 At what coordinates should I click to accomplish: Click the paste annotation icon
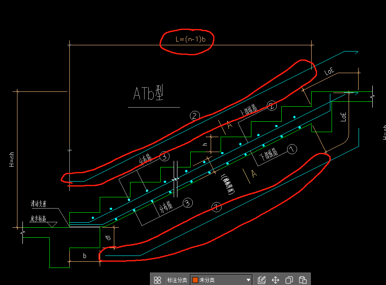pos(303,280)
